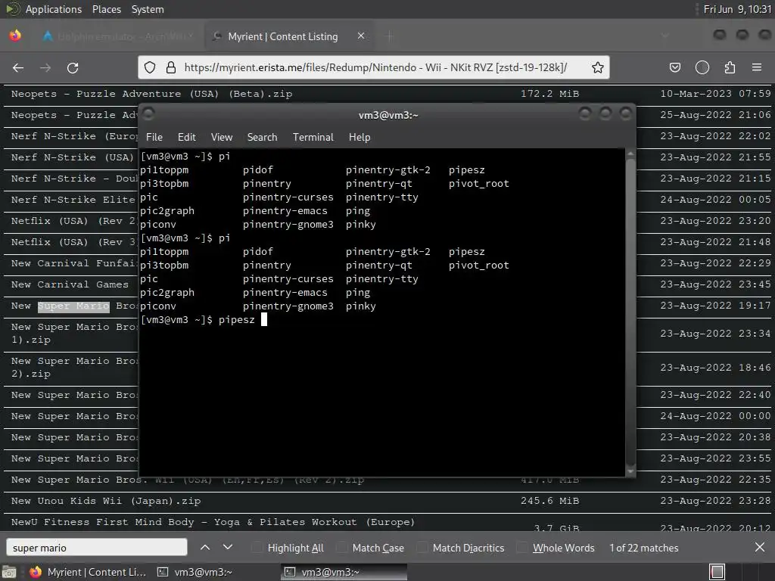Screen dimensions: 775x581
Task: Open the terminal Help menu
Action: (x=359, y=138)
